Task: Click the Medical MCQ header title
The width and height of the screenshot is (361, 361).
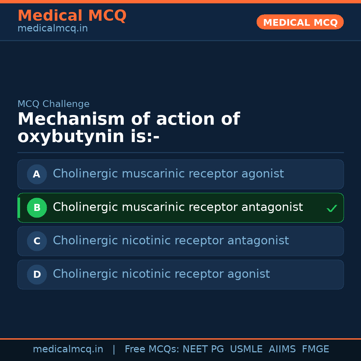Action: pos(72,16)
